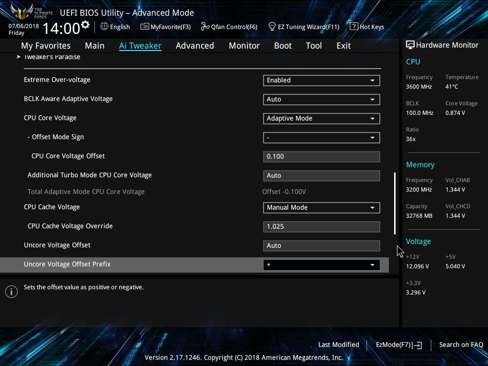Show the Hot Keys list
The image size is (488, 366).
pos(367,27)
